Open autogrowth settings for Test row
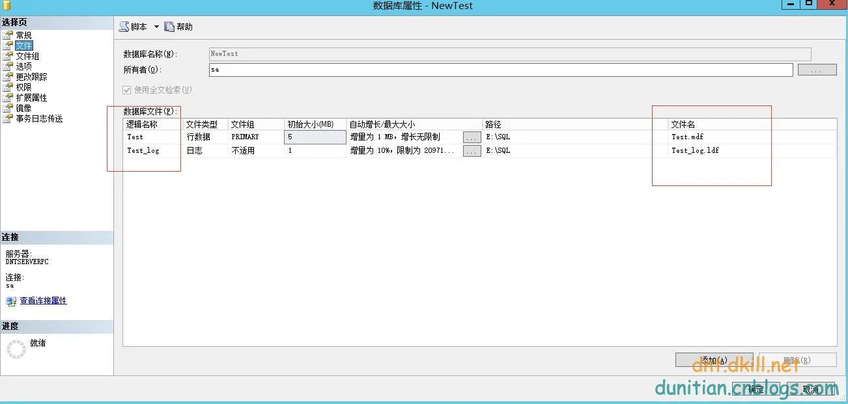The width and height of the screenshot is (848, 404). 472,137
